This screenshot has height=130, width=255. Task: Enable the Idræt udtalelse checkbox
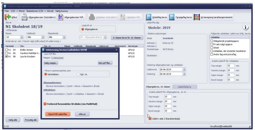212,47
